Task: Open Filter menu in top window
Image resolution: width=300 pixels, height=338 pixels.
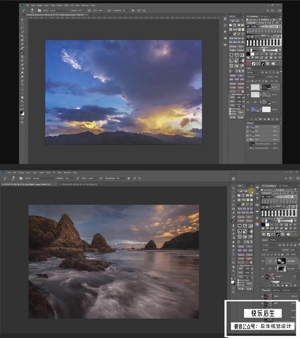Action: pos(66,5)
